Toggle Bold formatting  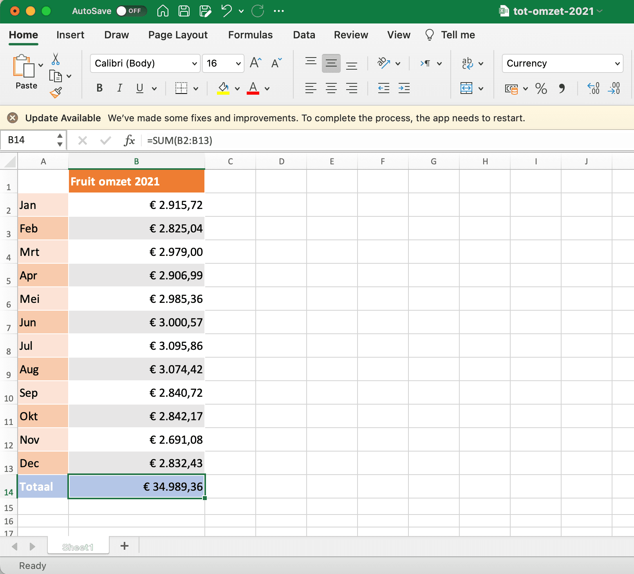[99, 88]
